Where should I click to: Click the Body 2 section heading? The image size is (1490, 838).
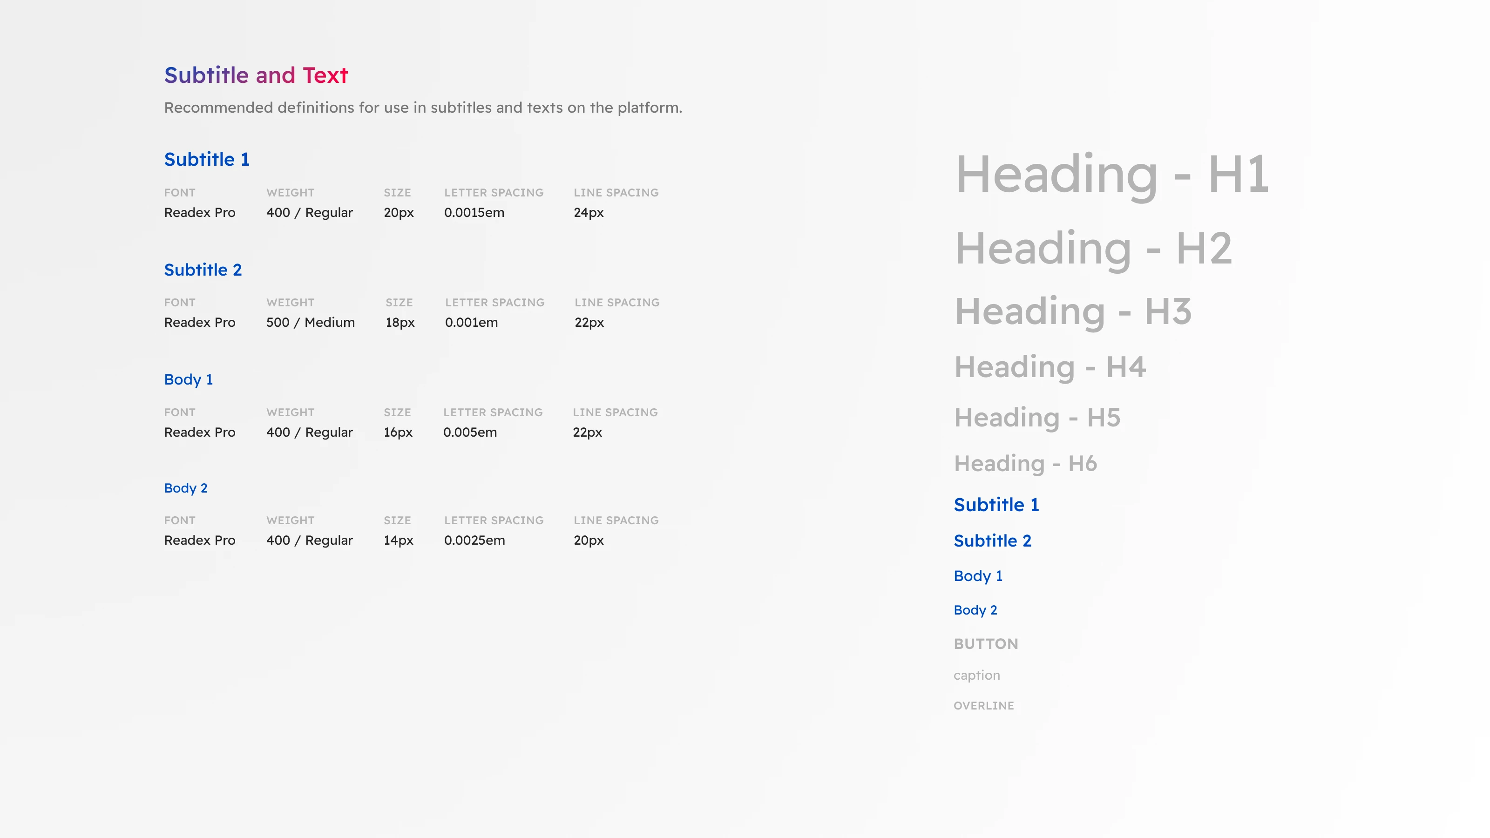pyautogui.click(x=185, y=488)
